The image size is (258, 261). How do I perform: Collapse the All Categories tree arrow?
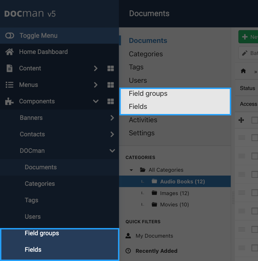point(131,170)
